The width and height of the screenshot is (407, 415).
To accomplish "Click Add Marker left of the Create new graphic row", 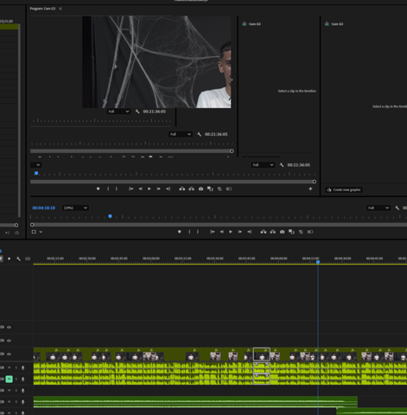I will tap(98, 189).
